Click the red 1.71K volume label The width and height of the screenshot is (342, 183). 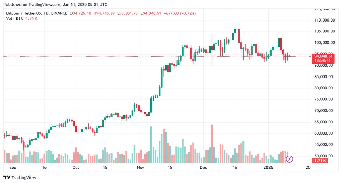[x=320, y=161]
